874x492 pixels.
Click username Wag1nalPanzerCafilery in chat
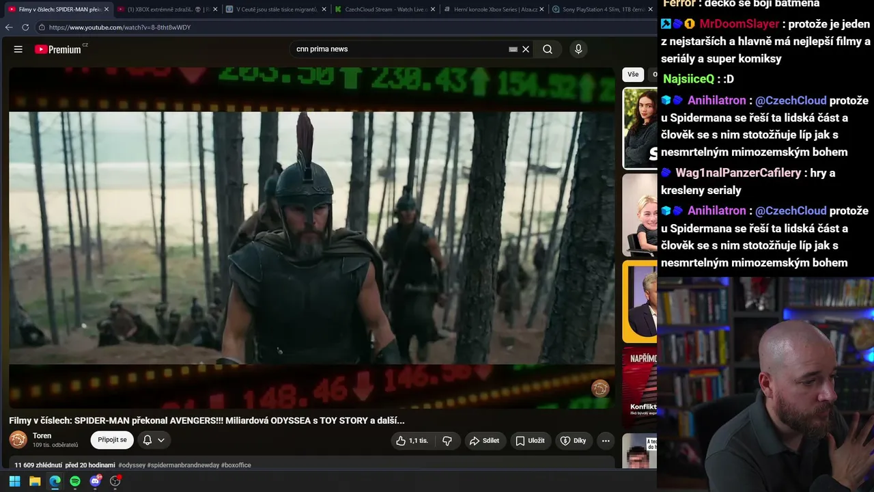(x=738, y=173)
